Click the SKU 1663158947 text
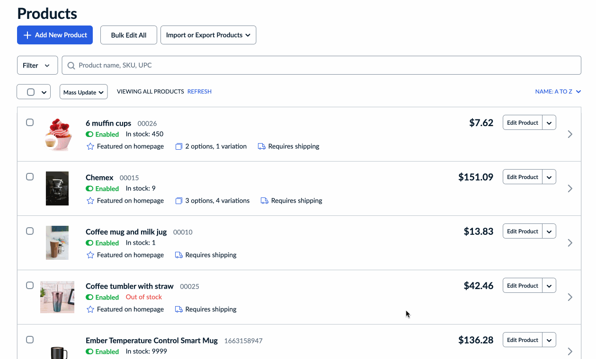 coord(243,341)
